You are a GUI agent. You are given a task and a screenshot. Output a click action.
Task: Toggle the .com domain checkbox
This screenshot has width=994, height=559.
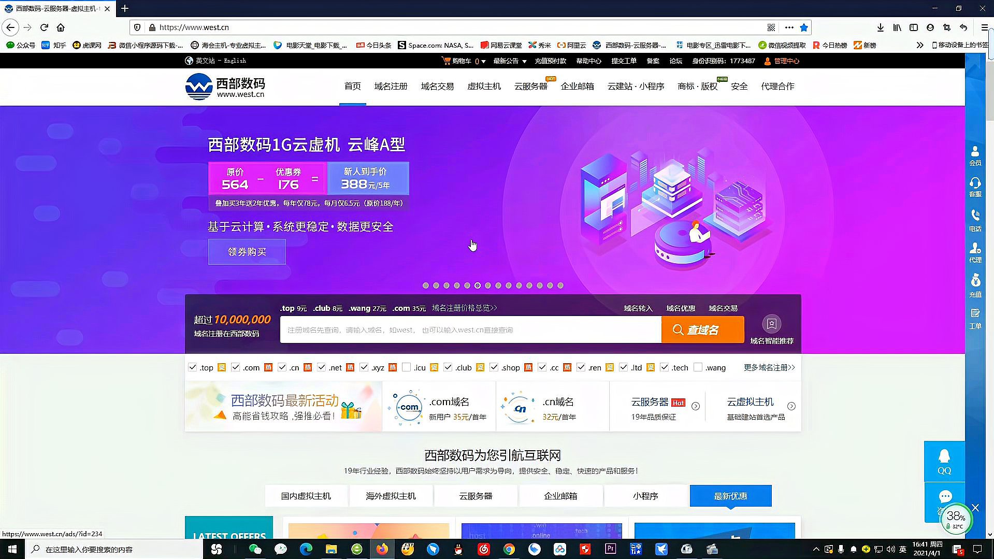236,367
